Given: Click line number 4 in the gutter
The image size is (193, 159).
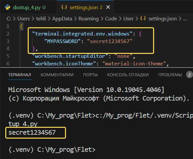Looking at the screenshot, I should pyautogui.click(x=8, y=49).
